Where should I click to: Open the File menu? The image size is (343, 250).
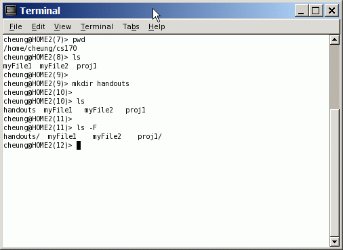point(16,26)
